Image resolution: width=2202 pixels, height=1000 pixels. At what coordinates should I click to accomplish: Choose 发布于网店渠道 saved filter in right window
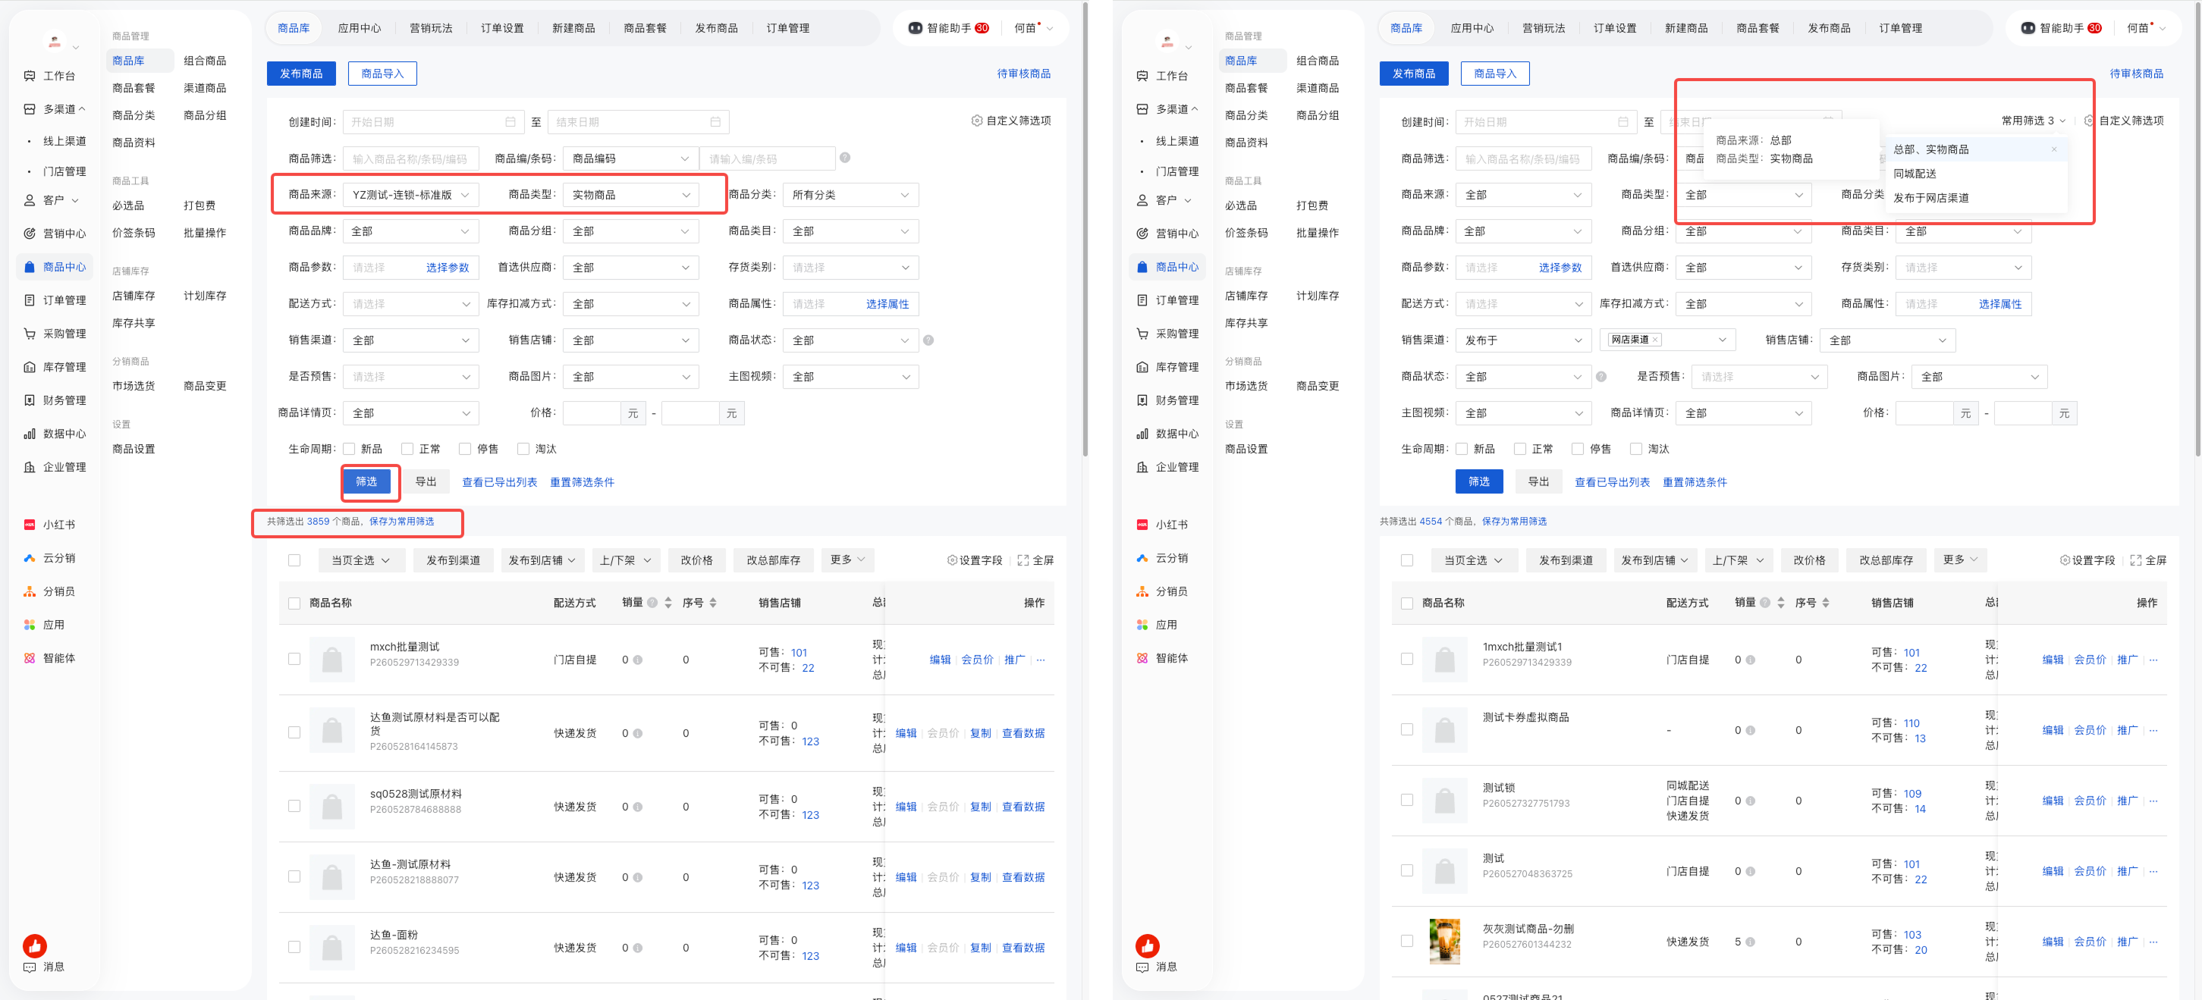(1975, 199)
